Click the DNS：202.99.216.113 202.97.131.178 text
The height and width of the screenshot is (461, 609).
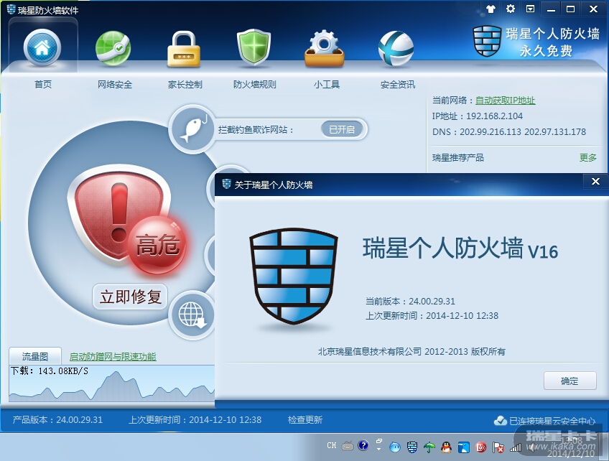[509, 131]
